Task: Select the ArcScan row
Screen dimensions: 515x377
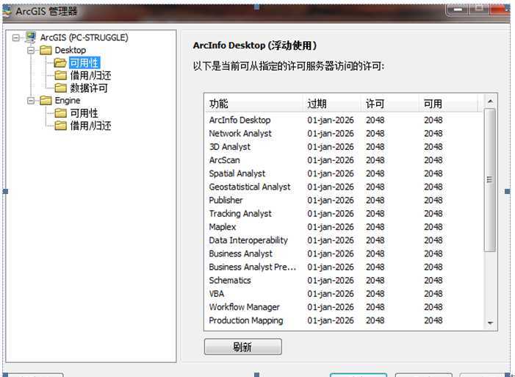Action: click(345, 160)
